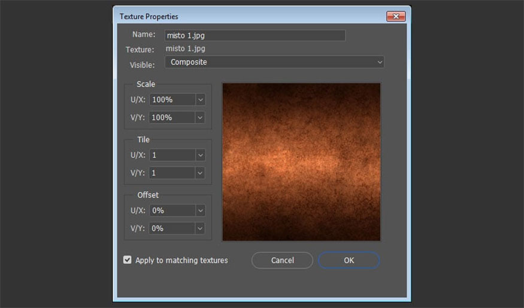The image size is (524, 308).
Task: Expand the Tile U/X dropdown arrow
Action: click(200, 155)
